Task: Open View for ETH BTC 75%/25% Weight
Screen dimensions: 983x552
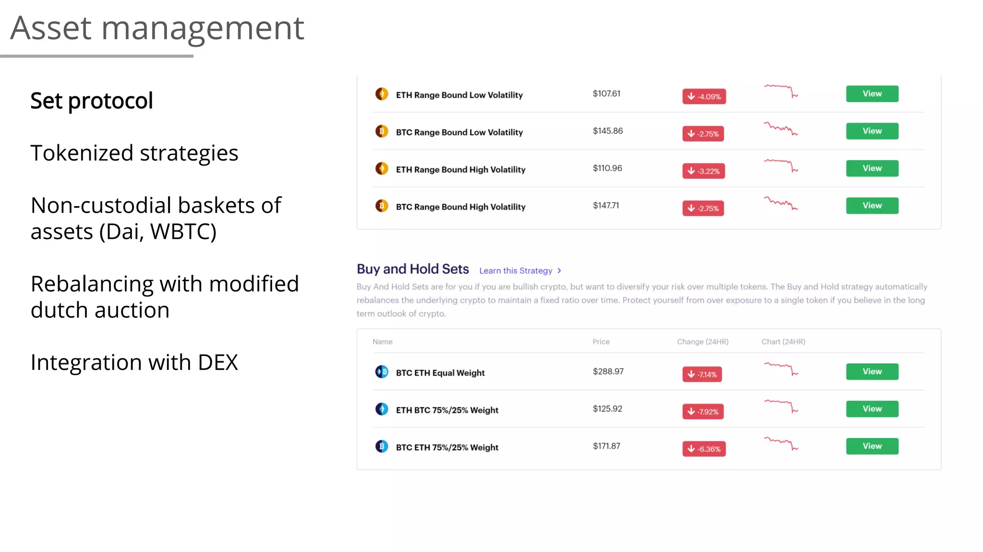Action: 872,409
